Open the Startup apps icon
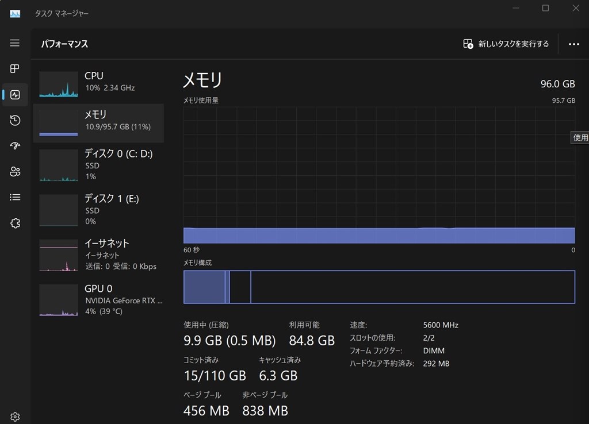The height and width of the screenshot is (424, 589). pos(15,146)
